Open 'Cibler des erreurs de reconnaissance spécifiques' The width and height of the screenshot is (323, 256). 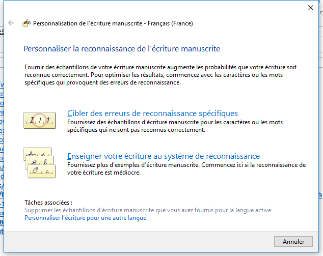coord(152,113)
